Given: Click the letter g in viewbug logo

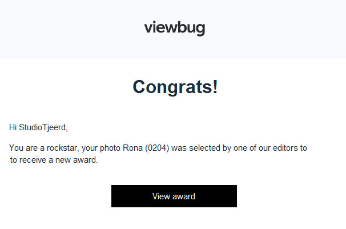Looking at the screenshot, I should point(200,30).
